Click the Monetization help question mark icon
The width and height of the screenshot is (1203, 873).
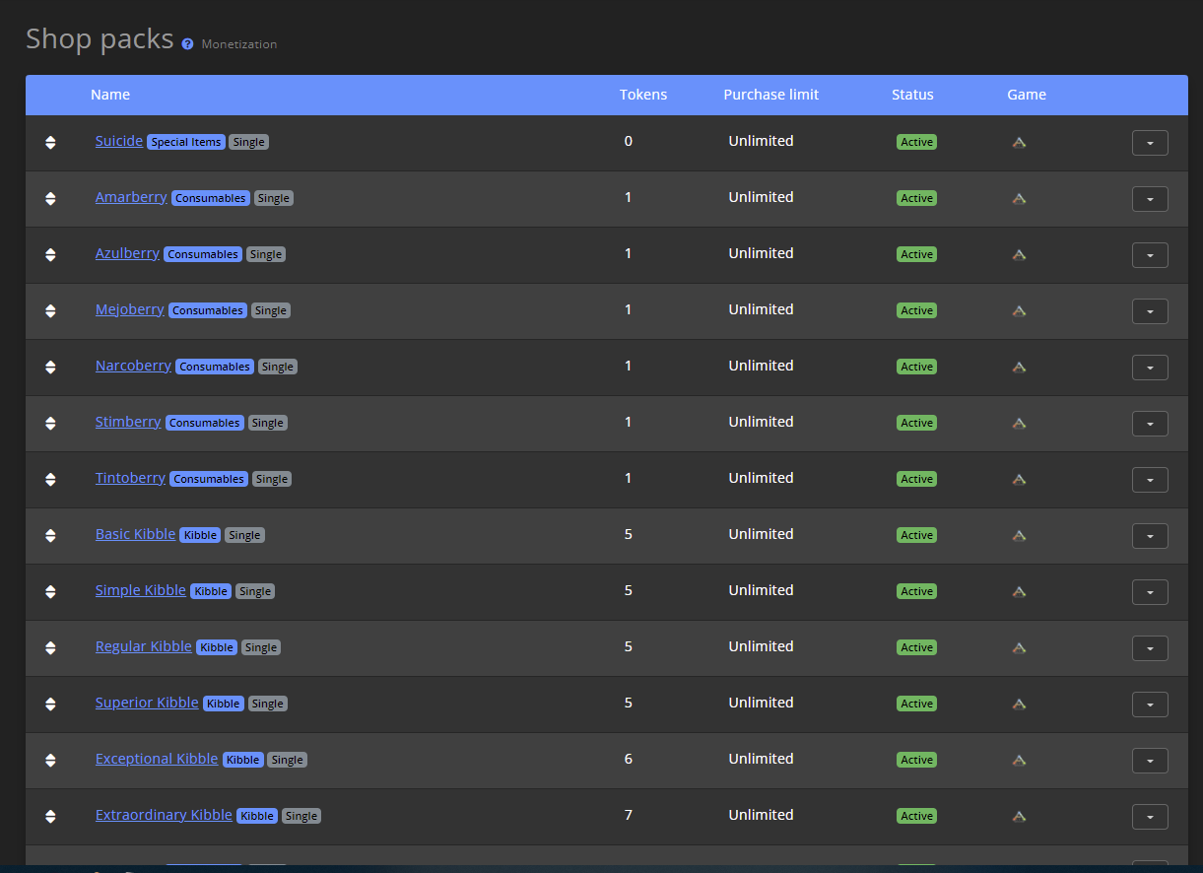pyautogui.click(x=186, y=43)
